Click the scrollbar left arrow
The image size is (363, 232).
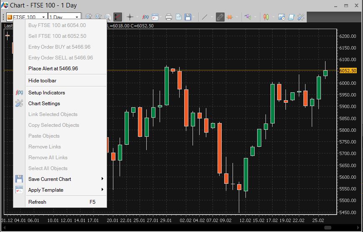[4, 227]
